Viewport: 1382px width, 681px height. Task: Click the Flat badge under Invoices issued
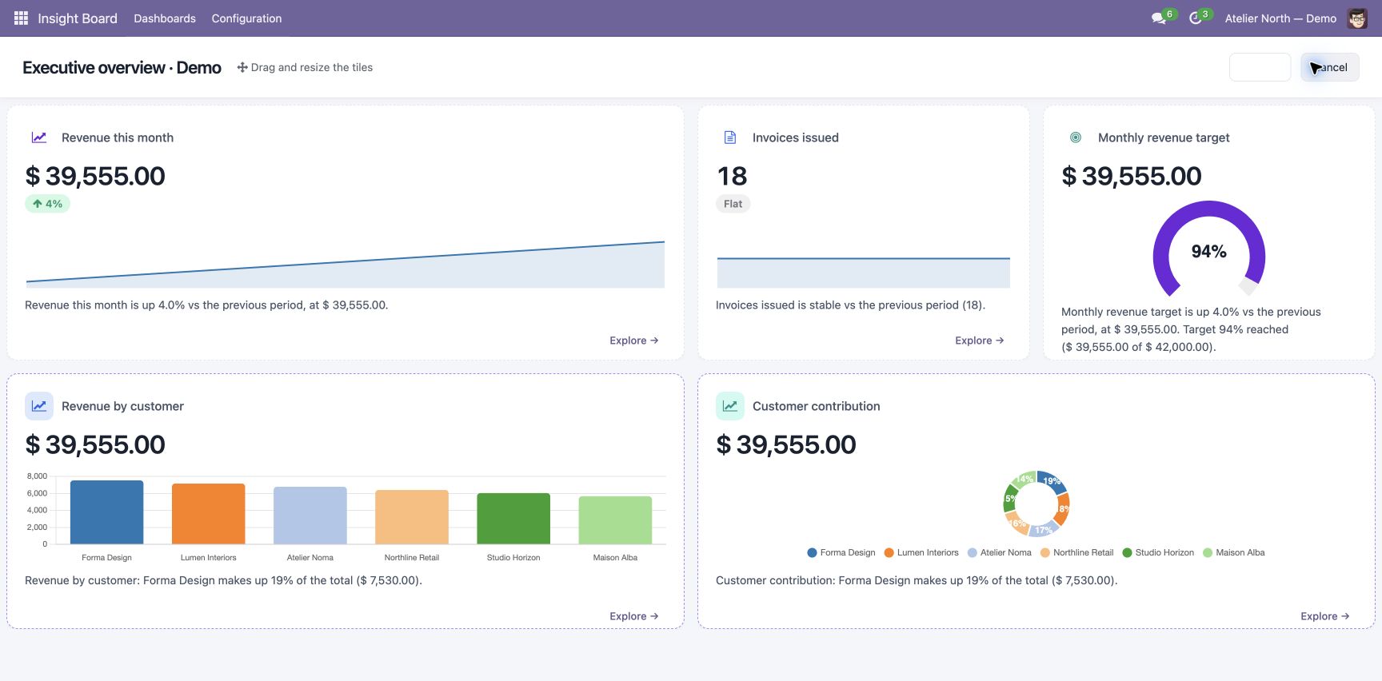[733, 204]
